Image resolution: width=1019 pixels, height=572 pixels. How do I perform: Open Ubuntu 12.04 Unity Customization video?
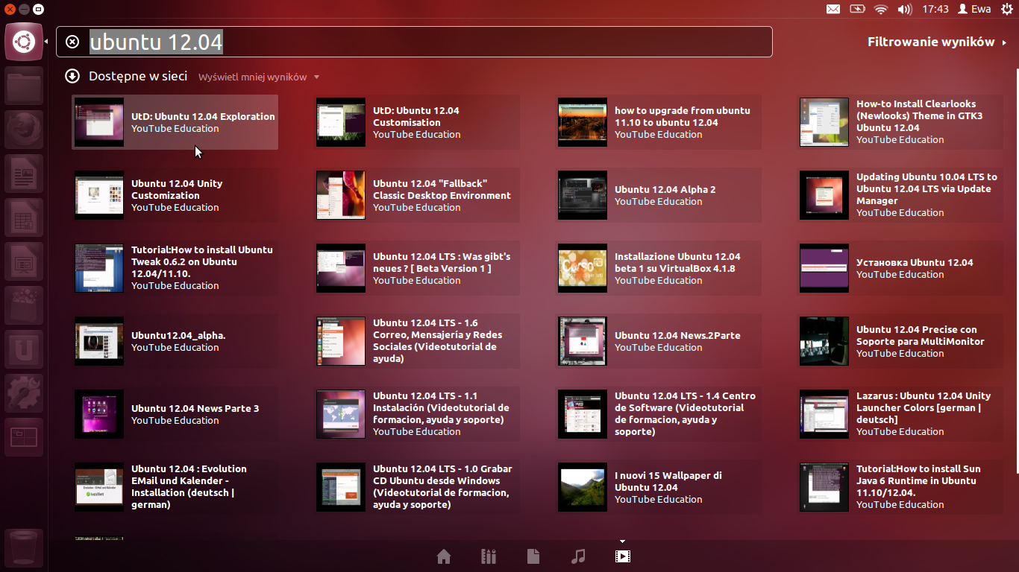click(175, 195)
